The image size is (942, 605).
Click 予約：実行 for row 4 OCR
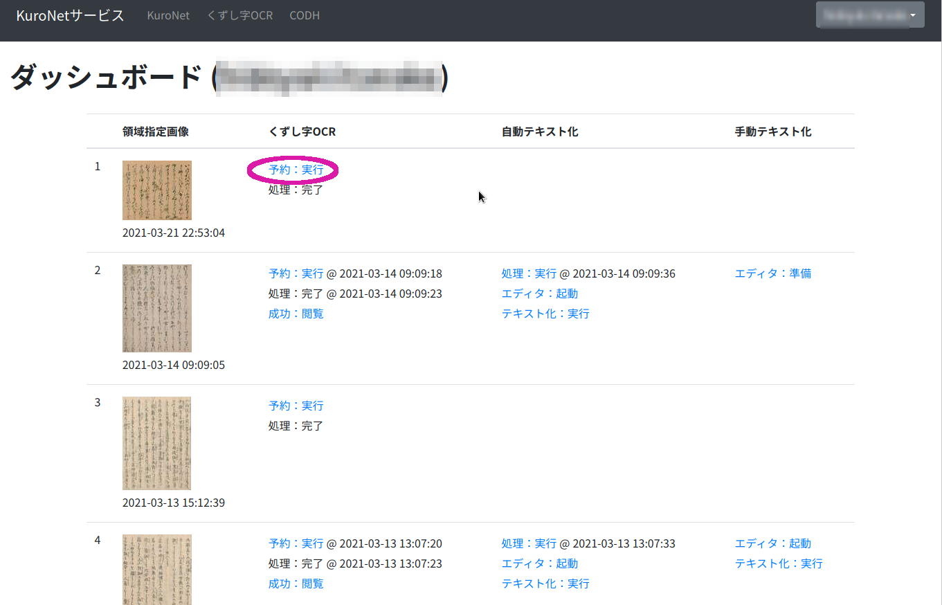pyautogui.click(x=296, y=543)
